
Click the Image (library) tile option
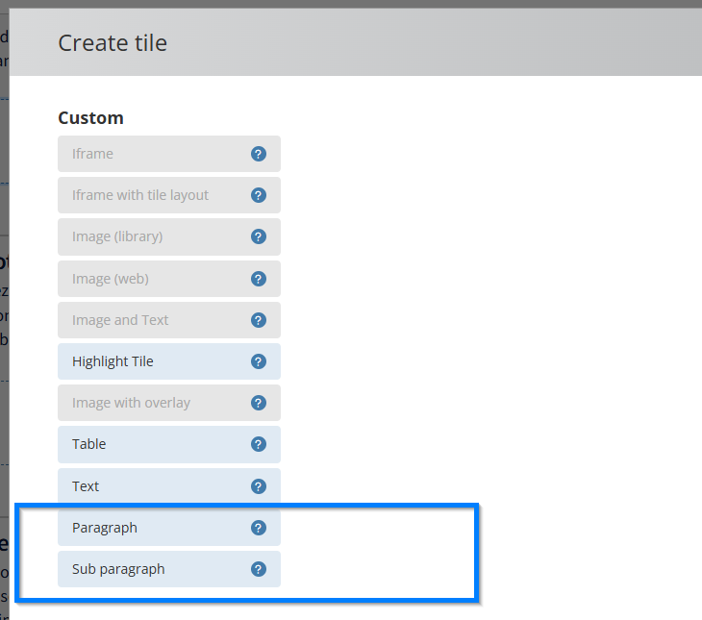144,236
